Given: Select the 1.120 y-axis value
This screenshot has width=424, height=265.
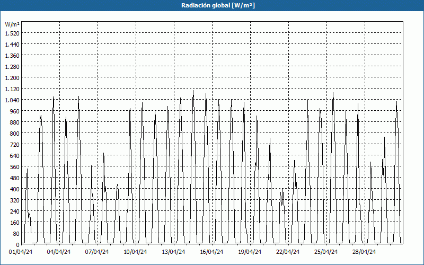Looking at the screenshot, I should pos(12,89).
